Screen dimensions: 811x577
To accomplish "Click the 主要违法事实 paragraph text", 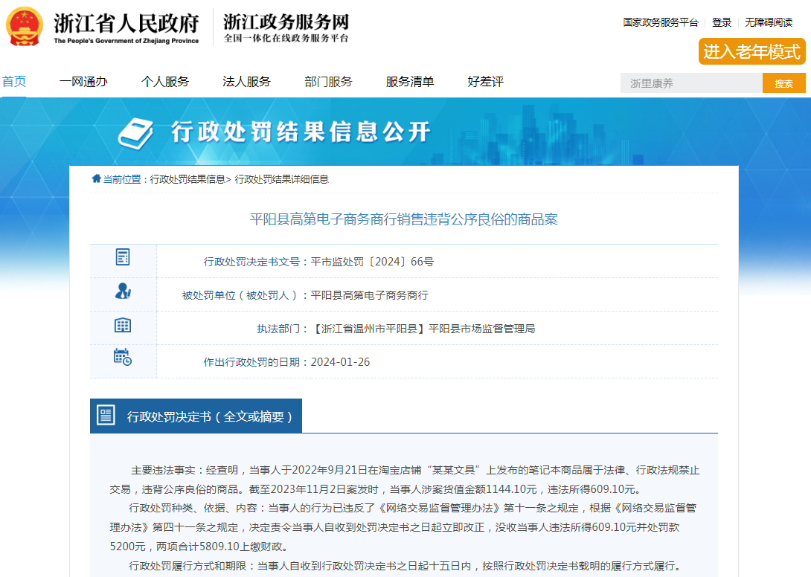I will pos(405,480).
